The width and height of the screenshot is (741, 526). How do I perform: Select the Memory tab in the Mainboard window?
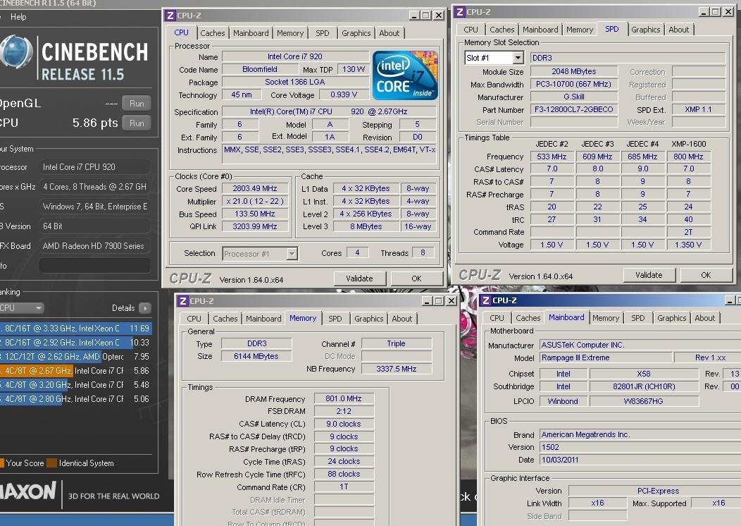605,318
